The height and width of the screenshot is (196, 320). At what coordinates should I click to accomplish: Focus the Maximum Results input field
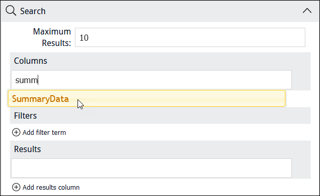tap(190, 38)
